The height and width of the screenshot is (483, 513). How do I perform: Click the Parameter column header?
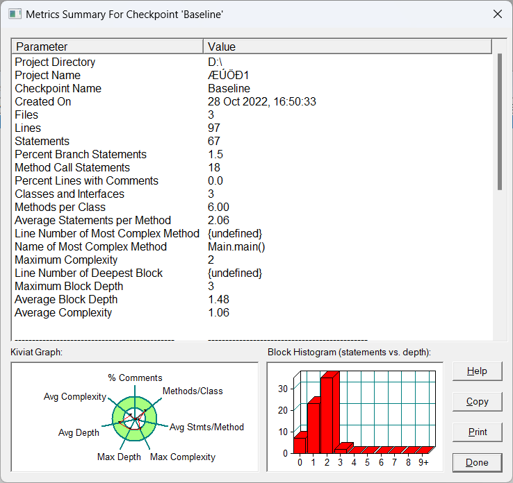[x=107, y=46]
